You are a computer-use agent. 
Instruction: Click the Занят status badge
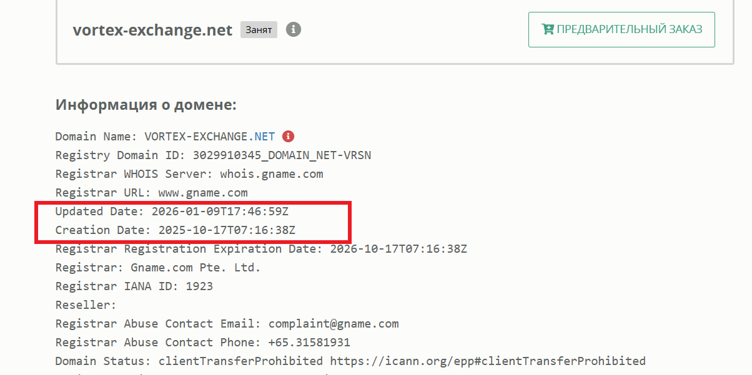coord(259,29)
